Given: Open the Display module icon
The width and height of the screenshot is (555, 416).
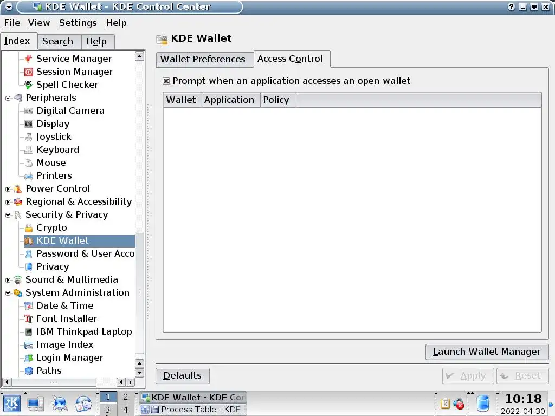Looking at the screenshot, I should tap(29, 124).
